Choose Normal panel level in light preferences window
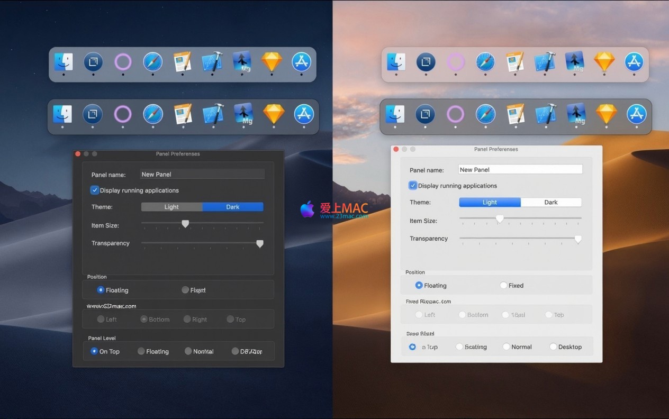The height and width of the screenshot is (419, 669). tap(507, 347)
